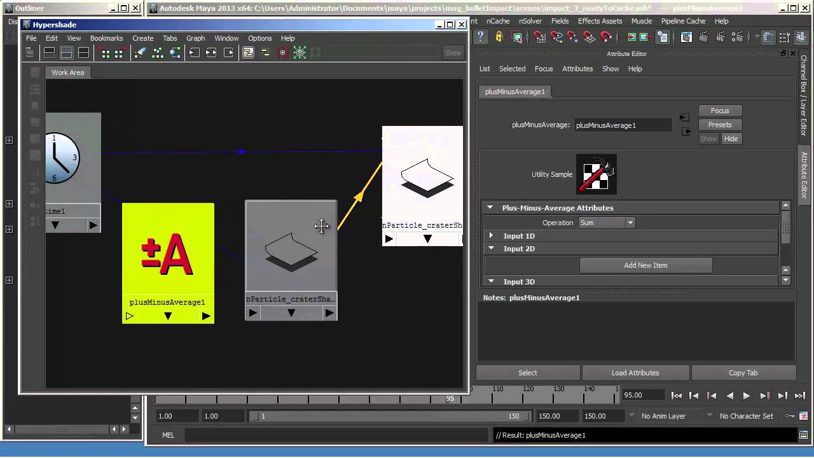
Task: Show top and bottom tabs in Hypershade
Action: tap(83, 53)
